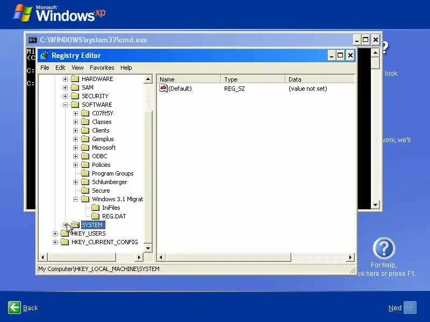This screenshot has height=322, width=430.
Task: Click the Back link in setup wizard
Action: 30,308
